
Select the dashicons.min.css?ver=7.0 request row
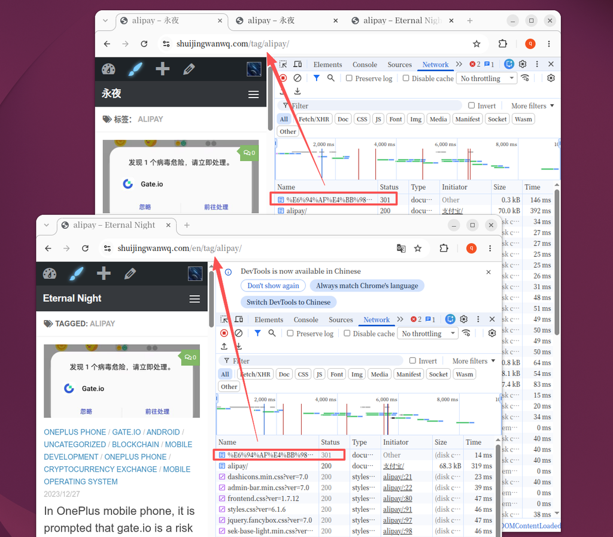356,477
